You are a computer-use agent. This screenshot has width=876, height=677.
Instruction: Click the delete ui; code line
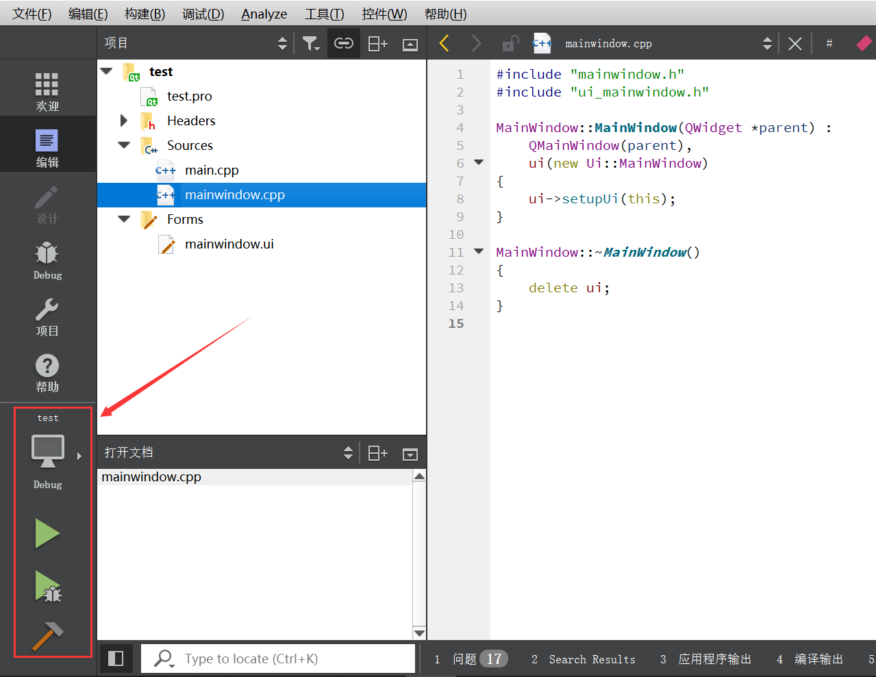568,288
